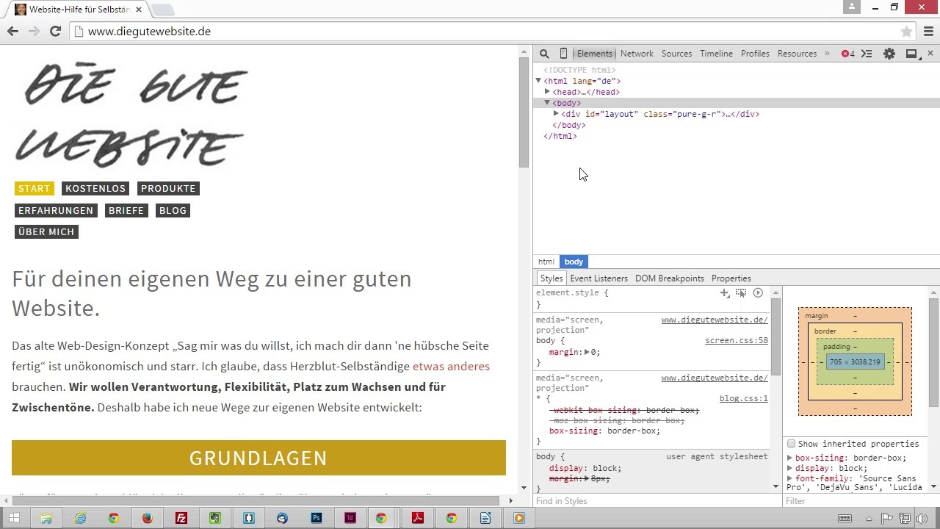This screenshot has height=529, width=940.
Task: Open Photoshop from taskbar
Action: click(x=317, y=518)
